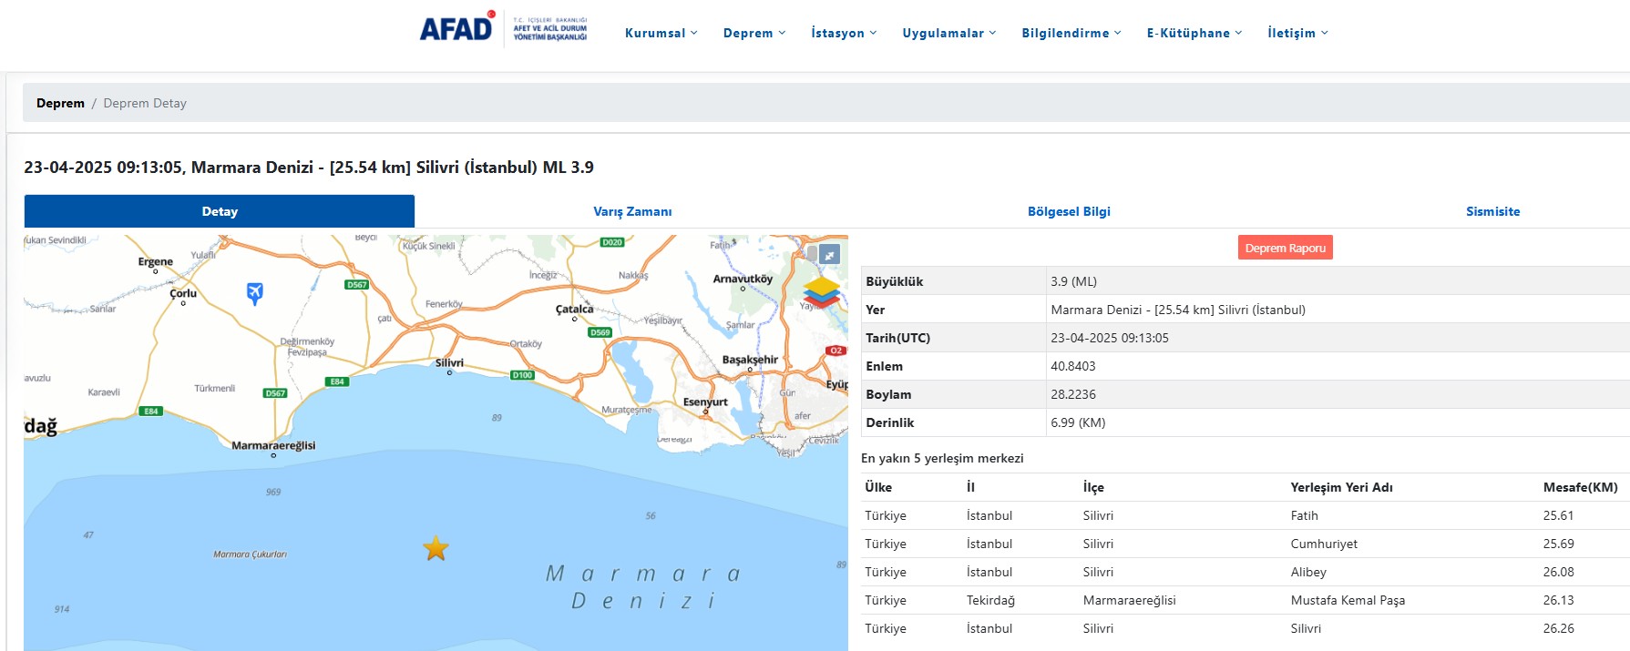The height and width of the screenshot is (651, 1630).
Task: Switch to the Varış Zamanı tab
Action: tap(632, 211)
